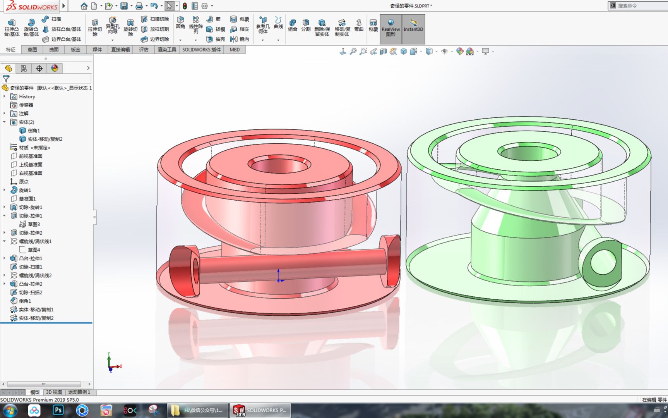Screen dimensions: 668x418
Task: Select 螺旋线/涡状线1 helix feature
Action: click(31, 241)
